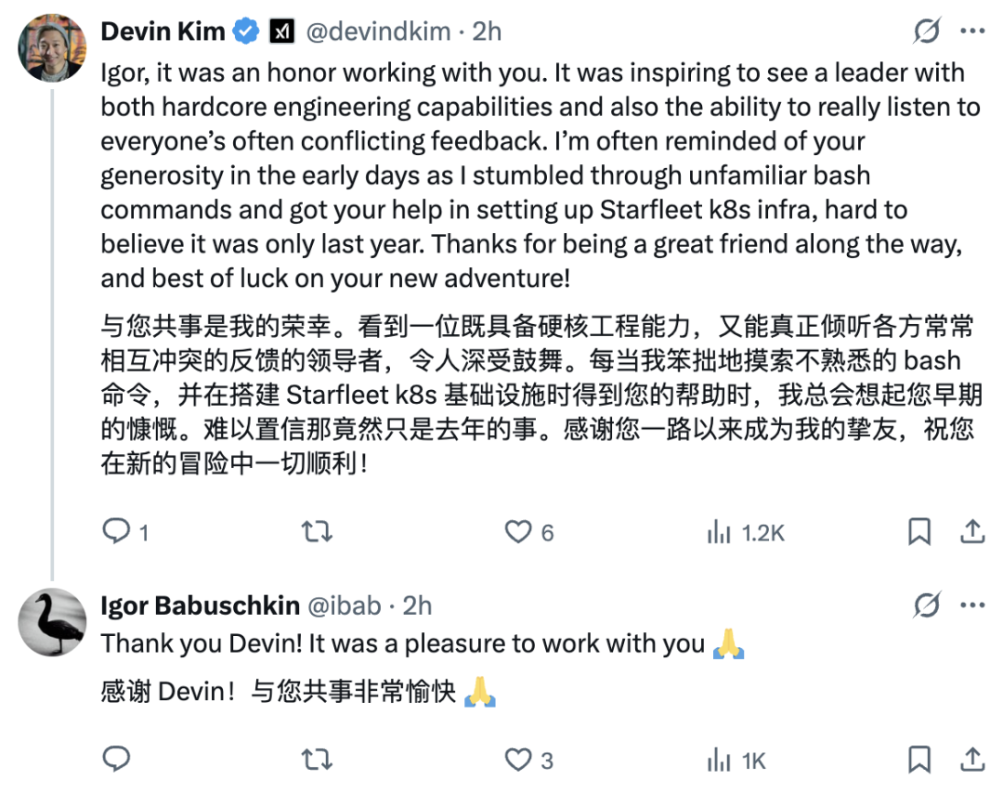The image size is (1003, 792).
Task: Open more options on Devin Kim's post
Action: click(x=972, y=32)
